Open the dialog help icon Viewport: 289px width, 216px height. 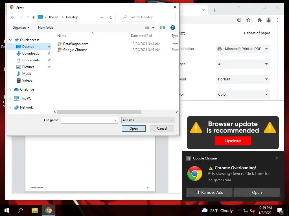pos(172,28)
